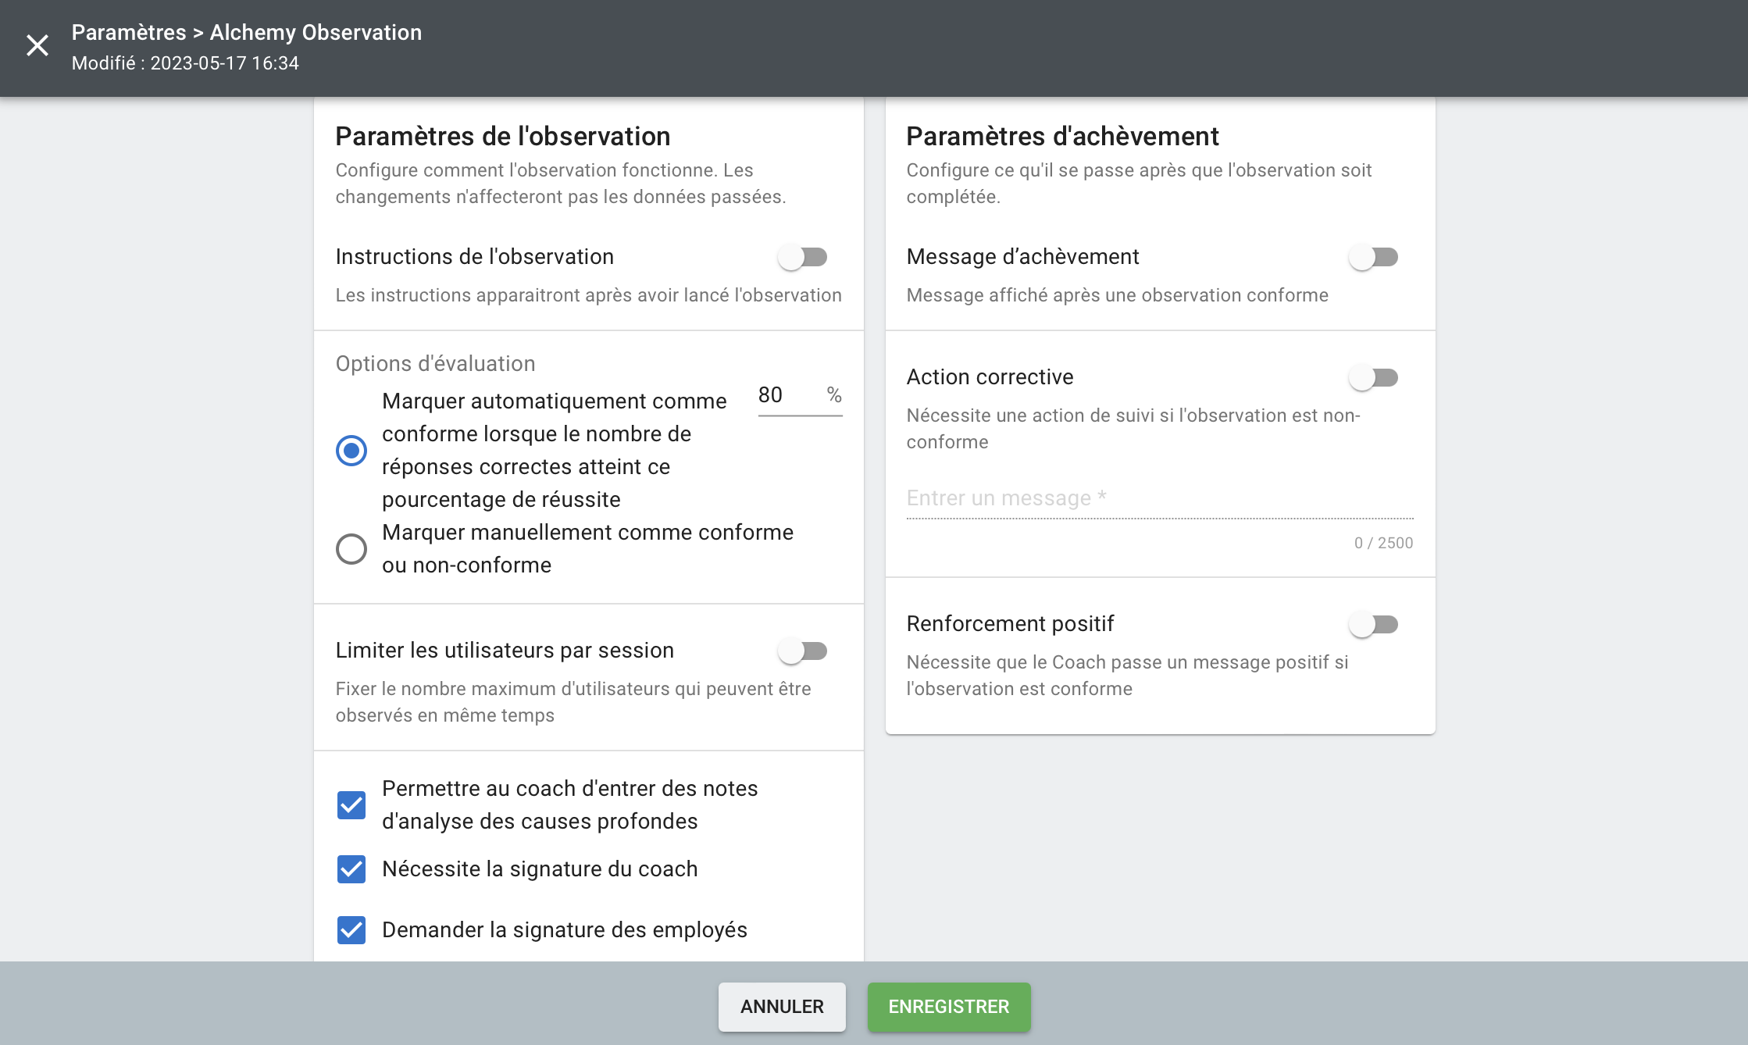
Task: Click the Paramètres de l'observation heading
Action: point(502,136)
